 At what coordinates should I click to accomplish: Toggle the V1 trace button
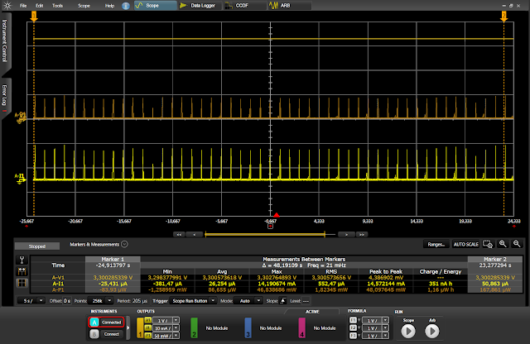tap(148, 320)
